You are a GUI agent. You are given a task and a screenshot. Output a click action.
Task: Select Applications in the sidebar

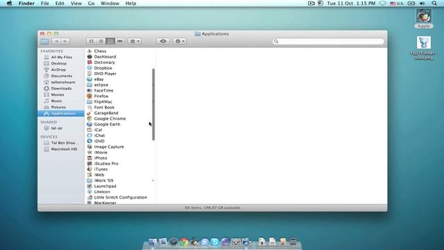pos(61,113)
